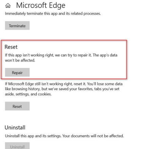Click 'Your documents will not be affected' sentence

pyautogui.click(x=93, y=136)
